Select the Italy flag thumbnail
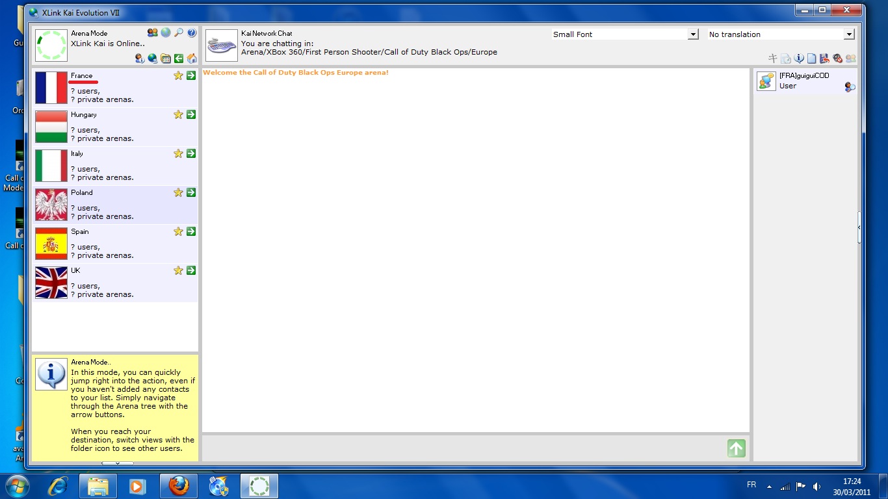Screen dimensions: 888x499 (x=51, y=166)
